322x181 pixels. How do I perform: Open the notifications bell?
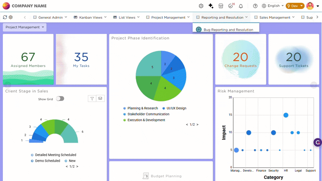tap(241, 6)
